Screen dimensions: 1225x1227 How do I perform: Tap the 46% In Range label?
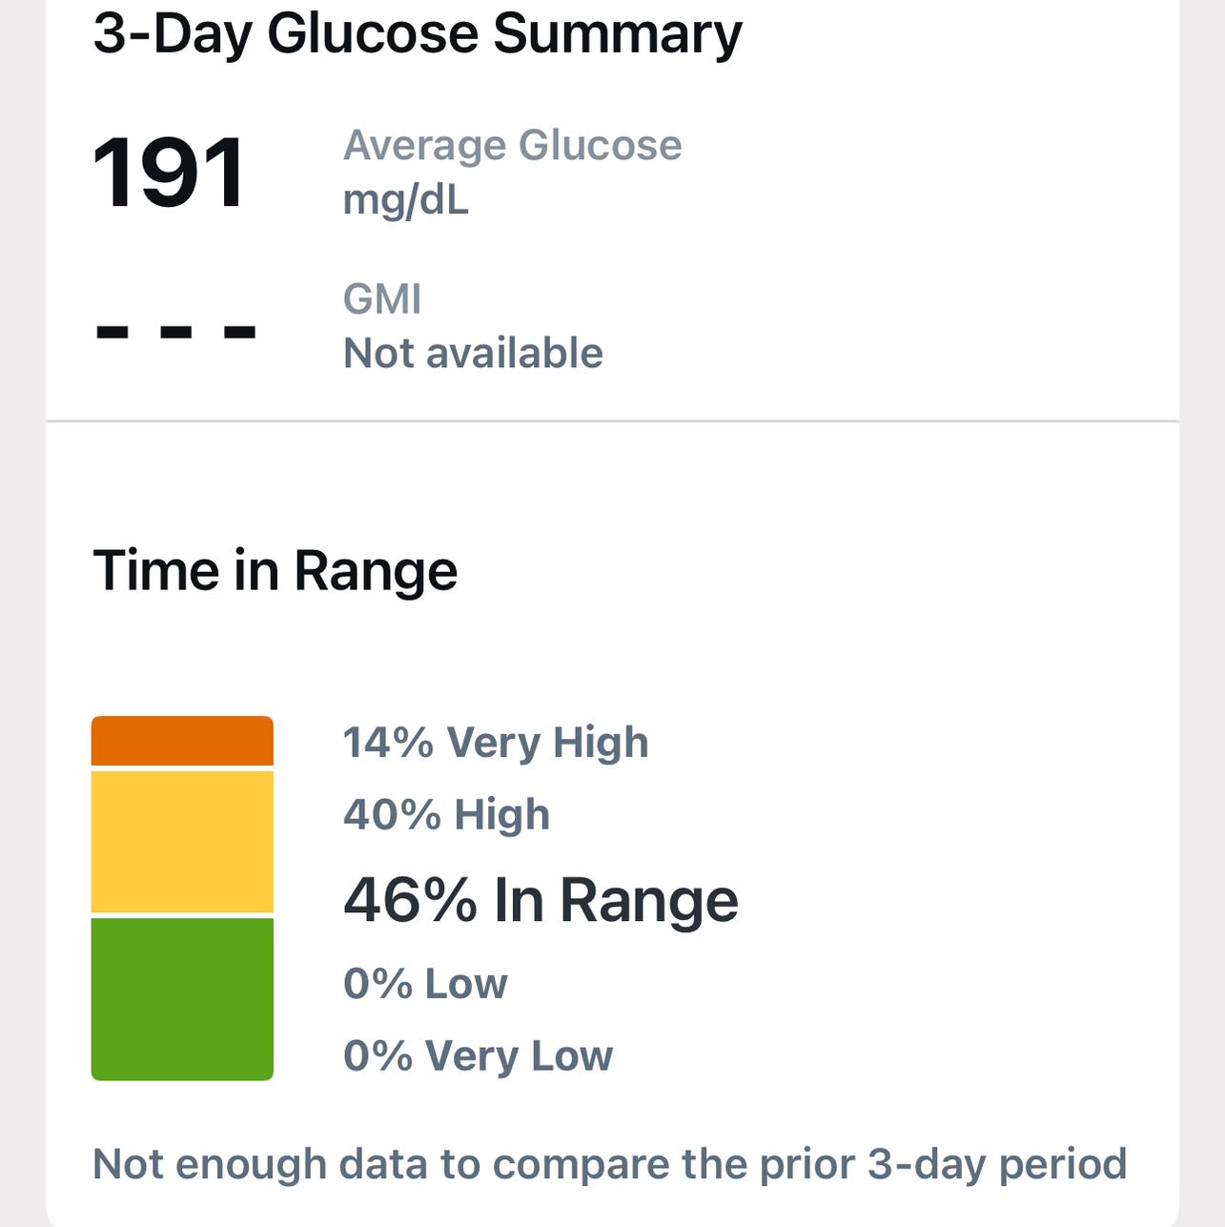click(540, 900)
